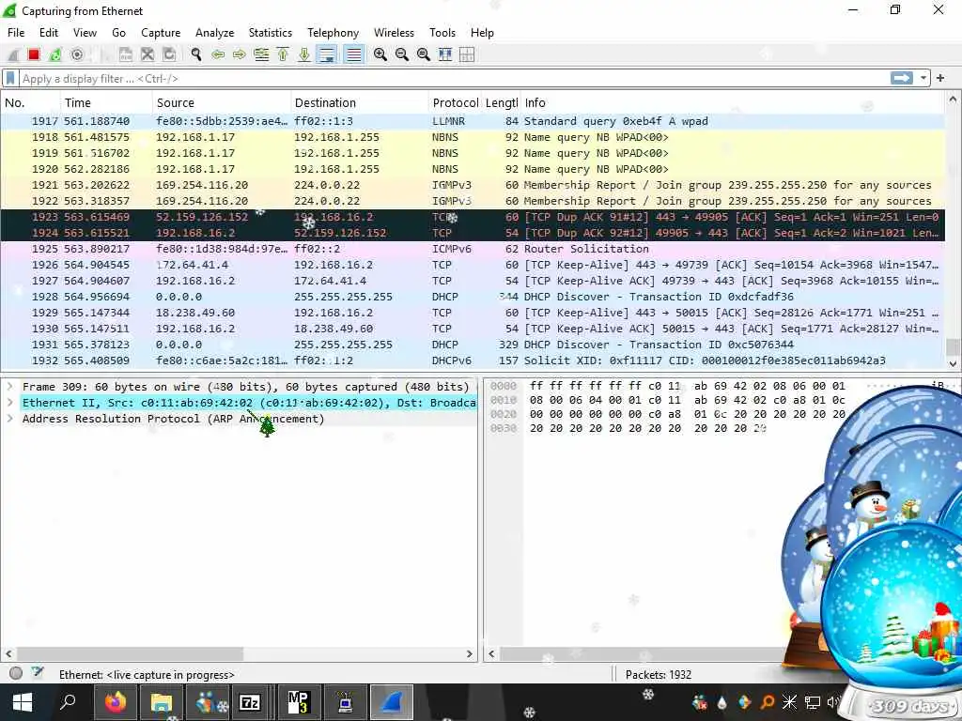The height and width of the screenshot is (721, 962).
Task: Sort packets by the Destination column
Action: [x=360, y=103]
